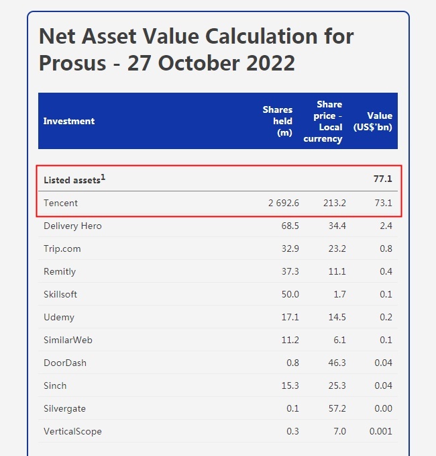Click the Investment column header

coord(69,122)
